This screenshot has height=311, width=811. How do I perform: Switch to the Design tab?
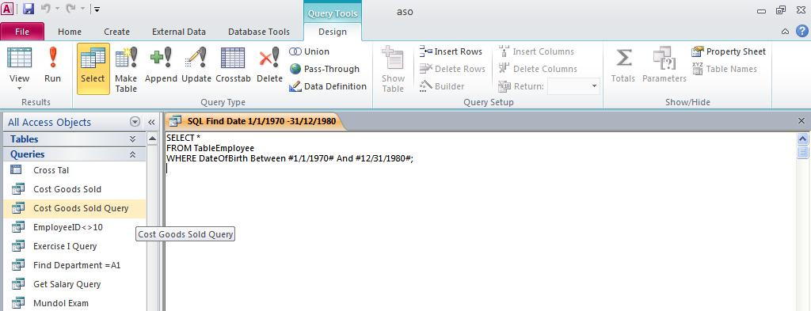coord(333,32)
